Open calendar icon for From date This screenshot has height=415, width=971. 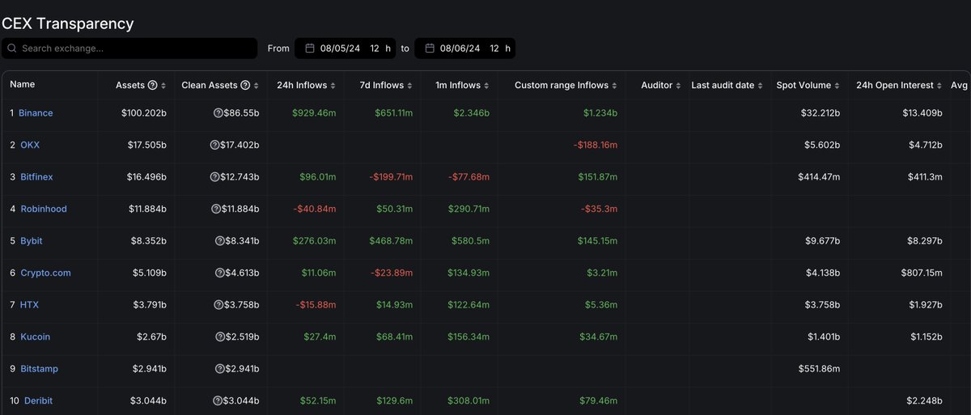[309, 49]
